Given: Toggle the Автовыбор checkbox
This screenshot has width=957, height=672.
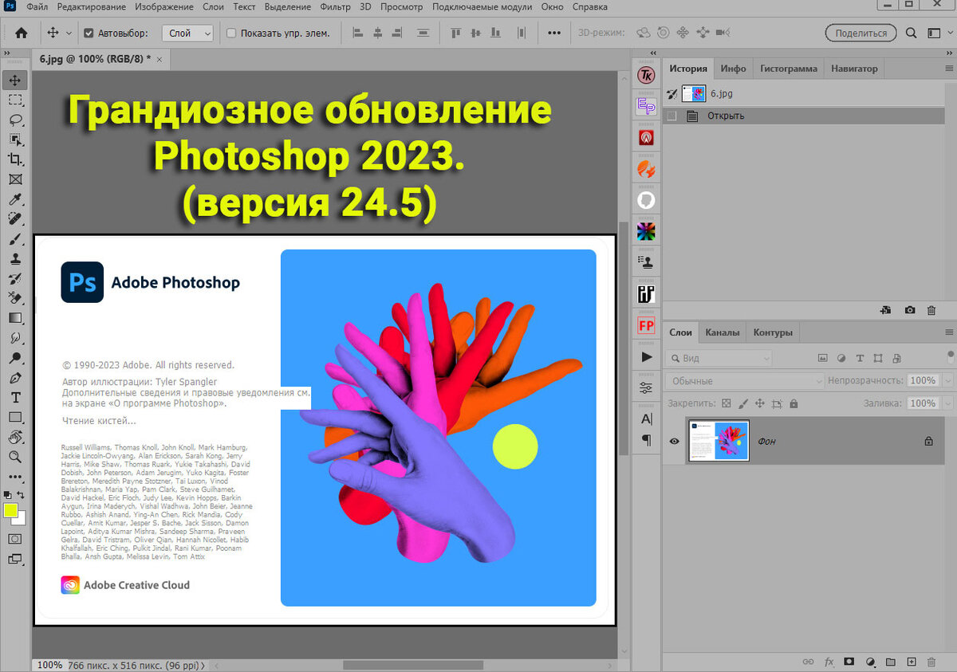Looking at the screenshot, I should 89,33.
